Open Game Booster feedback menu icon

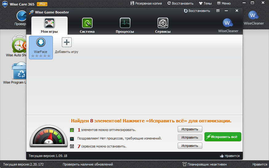coord(218,11)
